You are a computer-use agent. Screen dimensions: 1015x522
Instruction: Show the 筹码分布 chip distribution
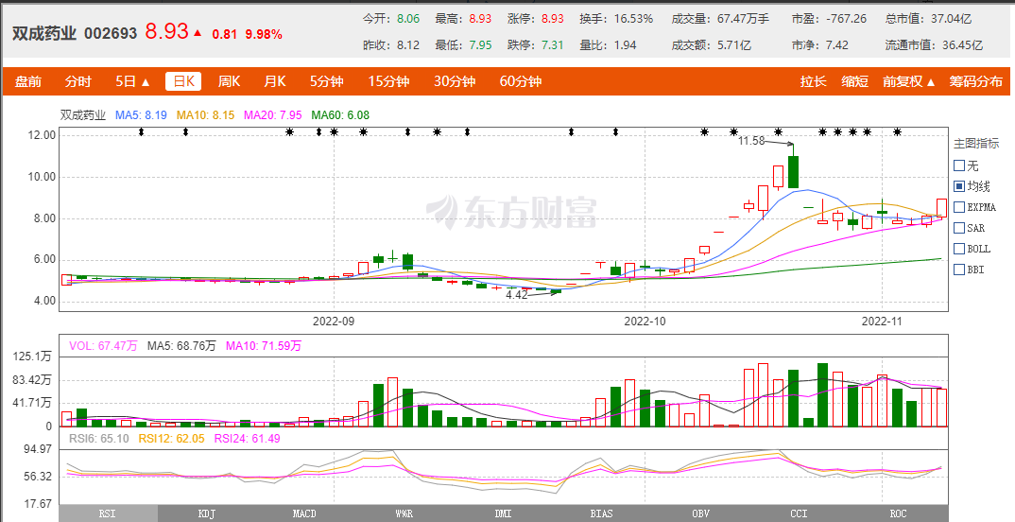[976, 81]
